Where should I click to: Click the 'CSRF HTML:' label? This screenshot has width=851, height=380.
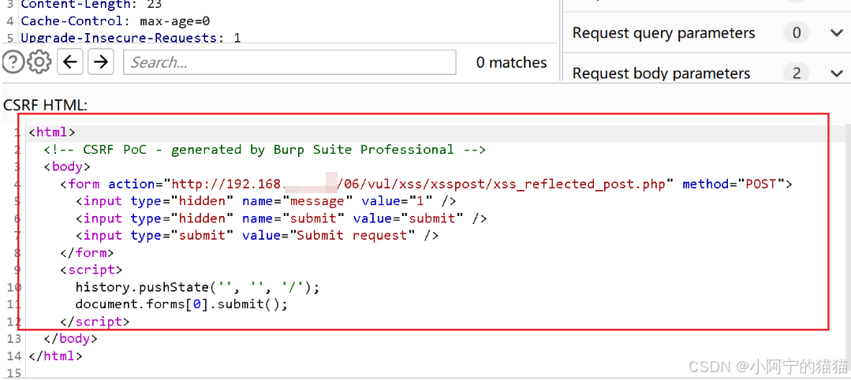(45, 105)
